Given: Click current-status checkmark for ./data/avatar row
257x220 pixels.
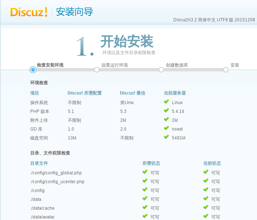Looking at the screenshot, I should pyautogui.click(x=206, y=216).
